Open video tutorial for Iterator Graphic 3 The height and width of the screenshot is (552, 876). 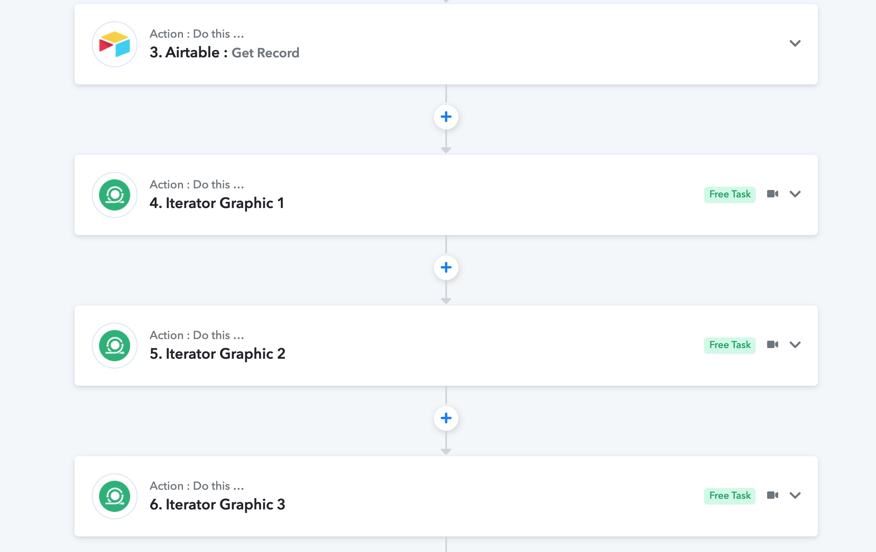tap(772, 495)
